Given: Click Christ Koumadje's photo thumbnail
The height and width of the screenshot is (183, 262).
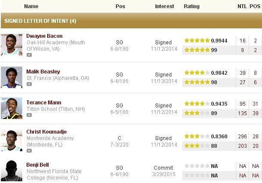Looking at the screenshot, I should 12,140.
